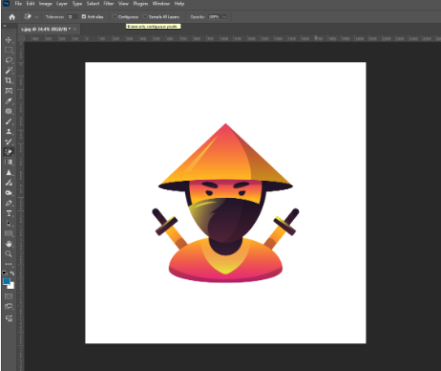
Task: Select the Move tool
Action: pos(9,40)
